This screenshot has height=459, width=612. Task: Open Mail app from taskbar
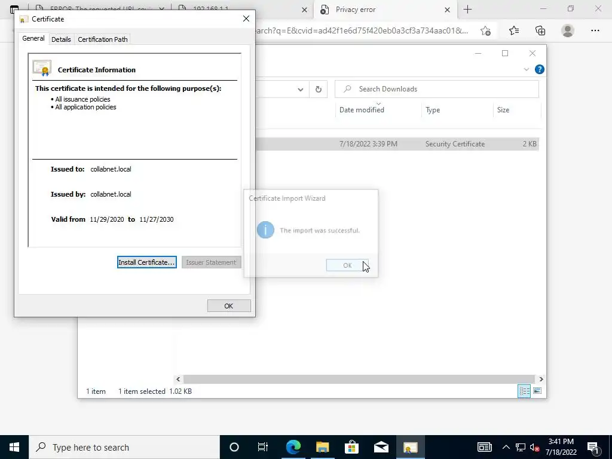[x=381, y=447]
